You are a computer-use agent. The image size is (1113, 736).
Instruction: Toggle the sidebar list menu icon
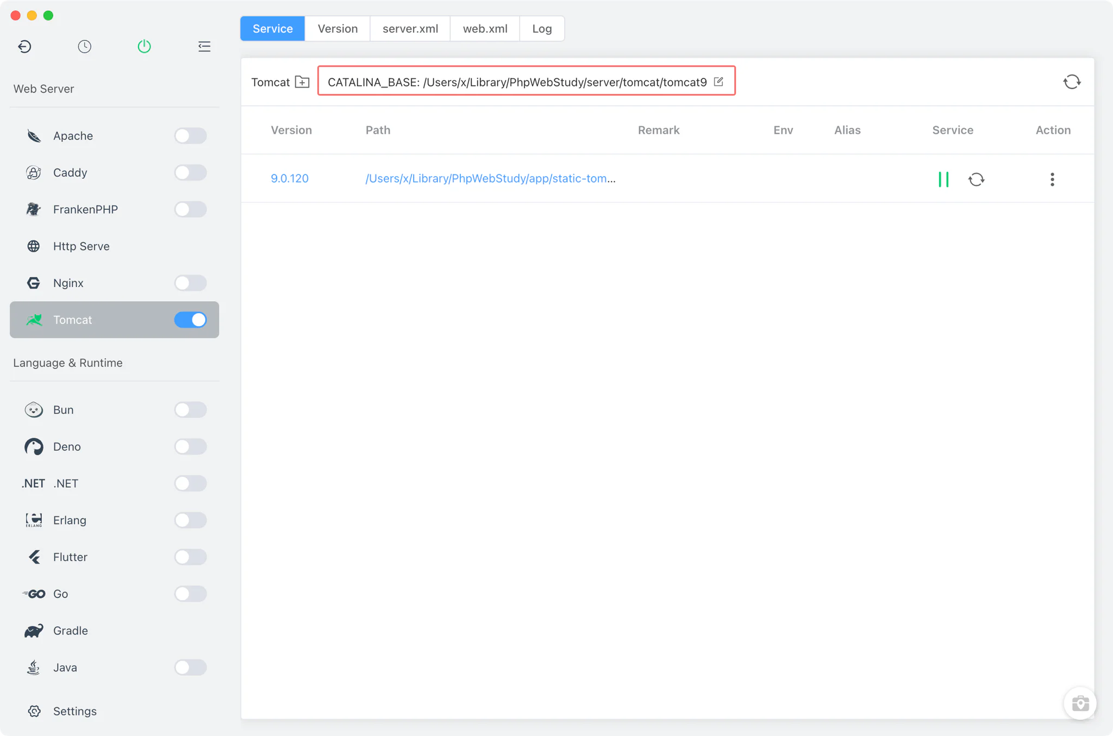click(x=204, y=46)
